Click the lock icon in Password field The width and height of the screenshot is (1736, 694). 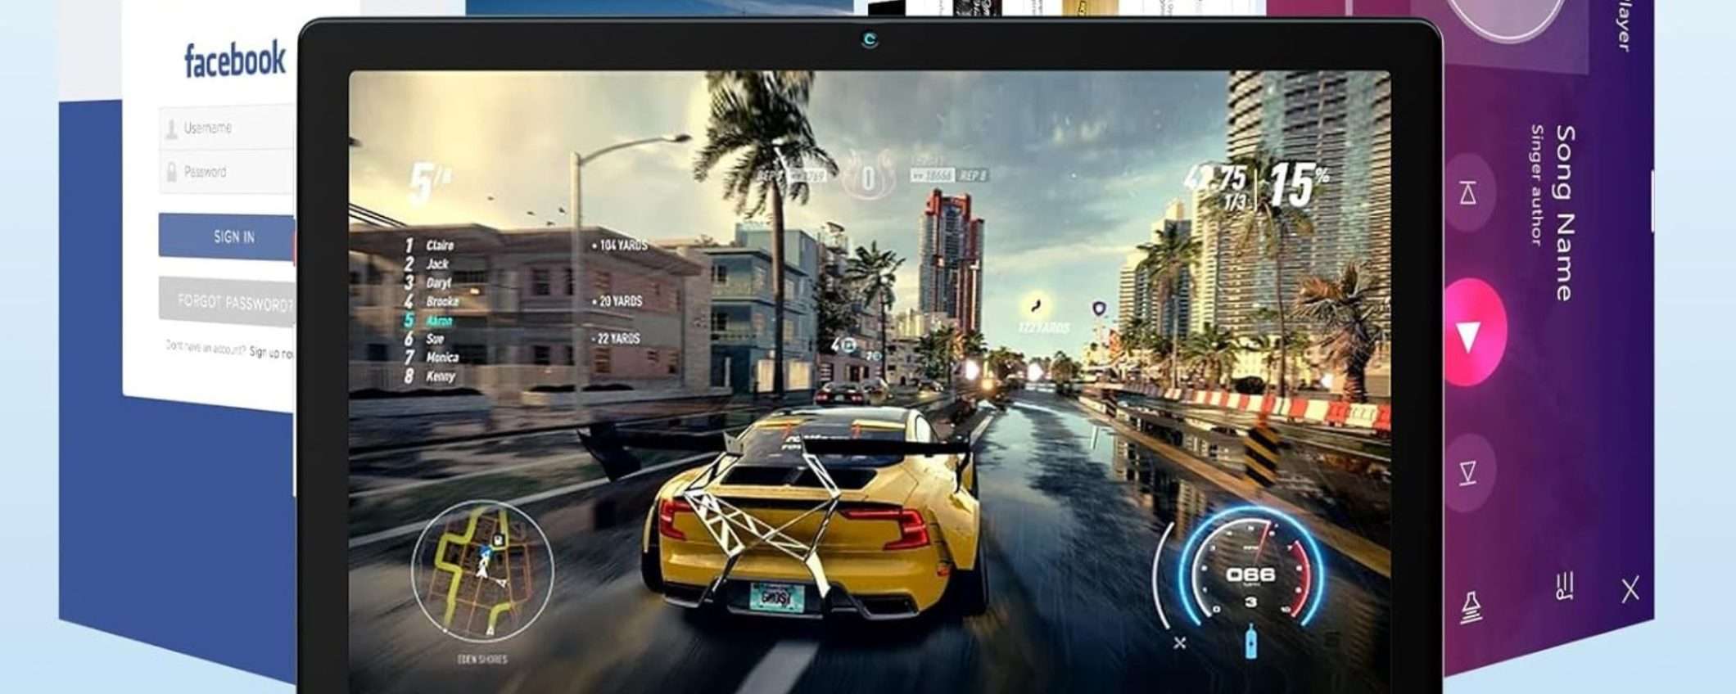coord(171,172)
